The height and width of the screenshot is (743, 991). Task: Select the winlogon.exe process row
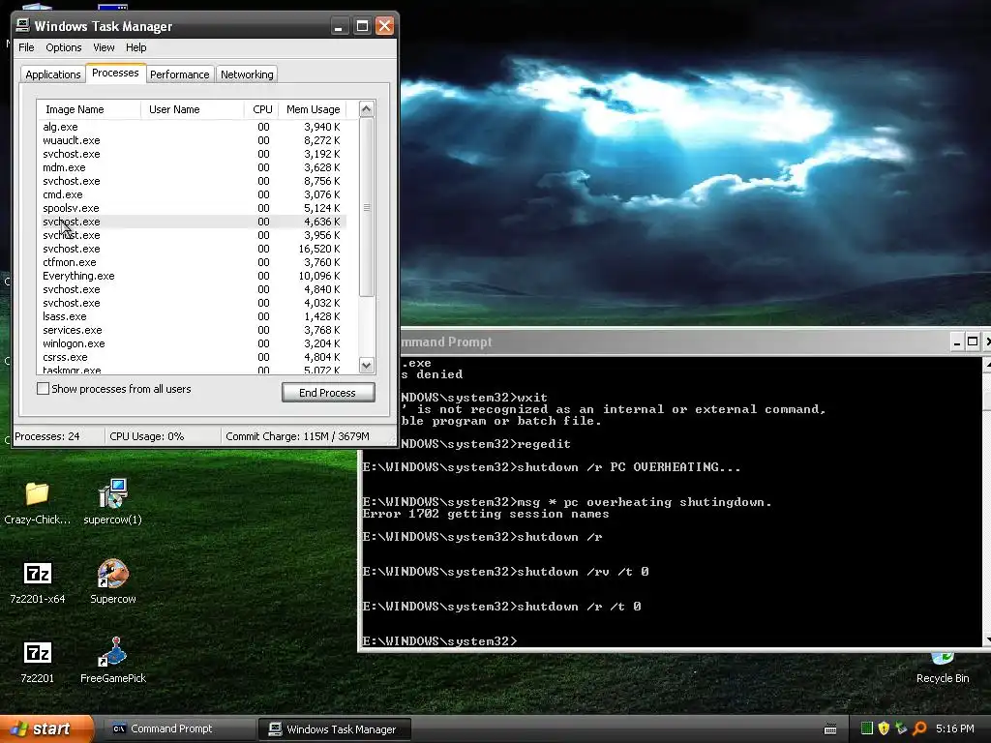(193, 343)
